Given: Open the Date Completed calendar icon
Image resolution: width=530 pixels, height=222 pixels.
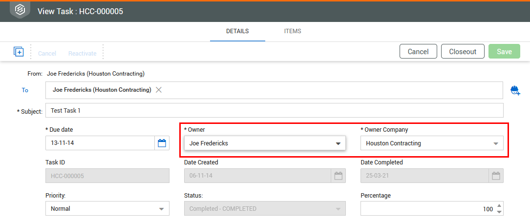Looking at the screenshot, I should [496, 176].
